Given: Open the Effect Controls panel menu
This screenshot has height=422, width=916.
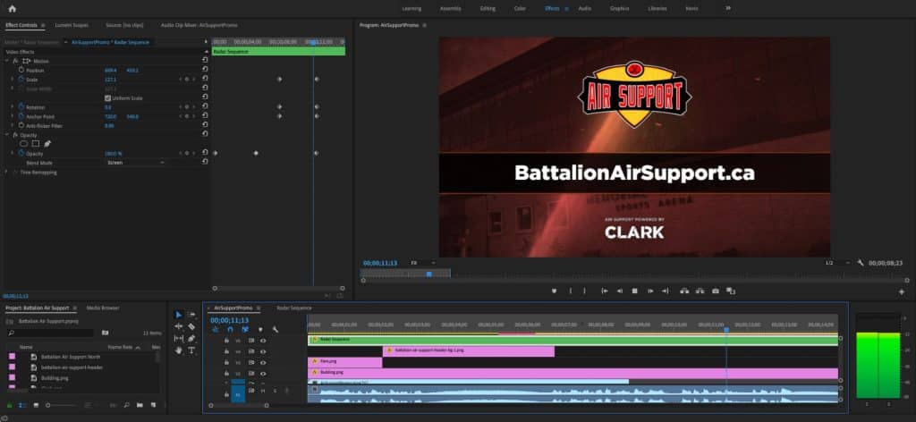Looking at the screenshot, I should point(43,26).
